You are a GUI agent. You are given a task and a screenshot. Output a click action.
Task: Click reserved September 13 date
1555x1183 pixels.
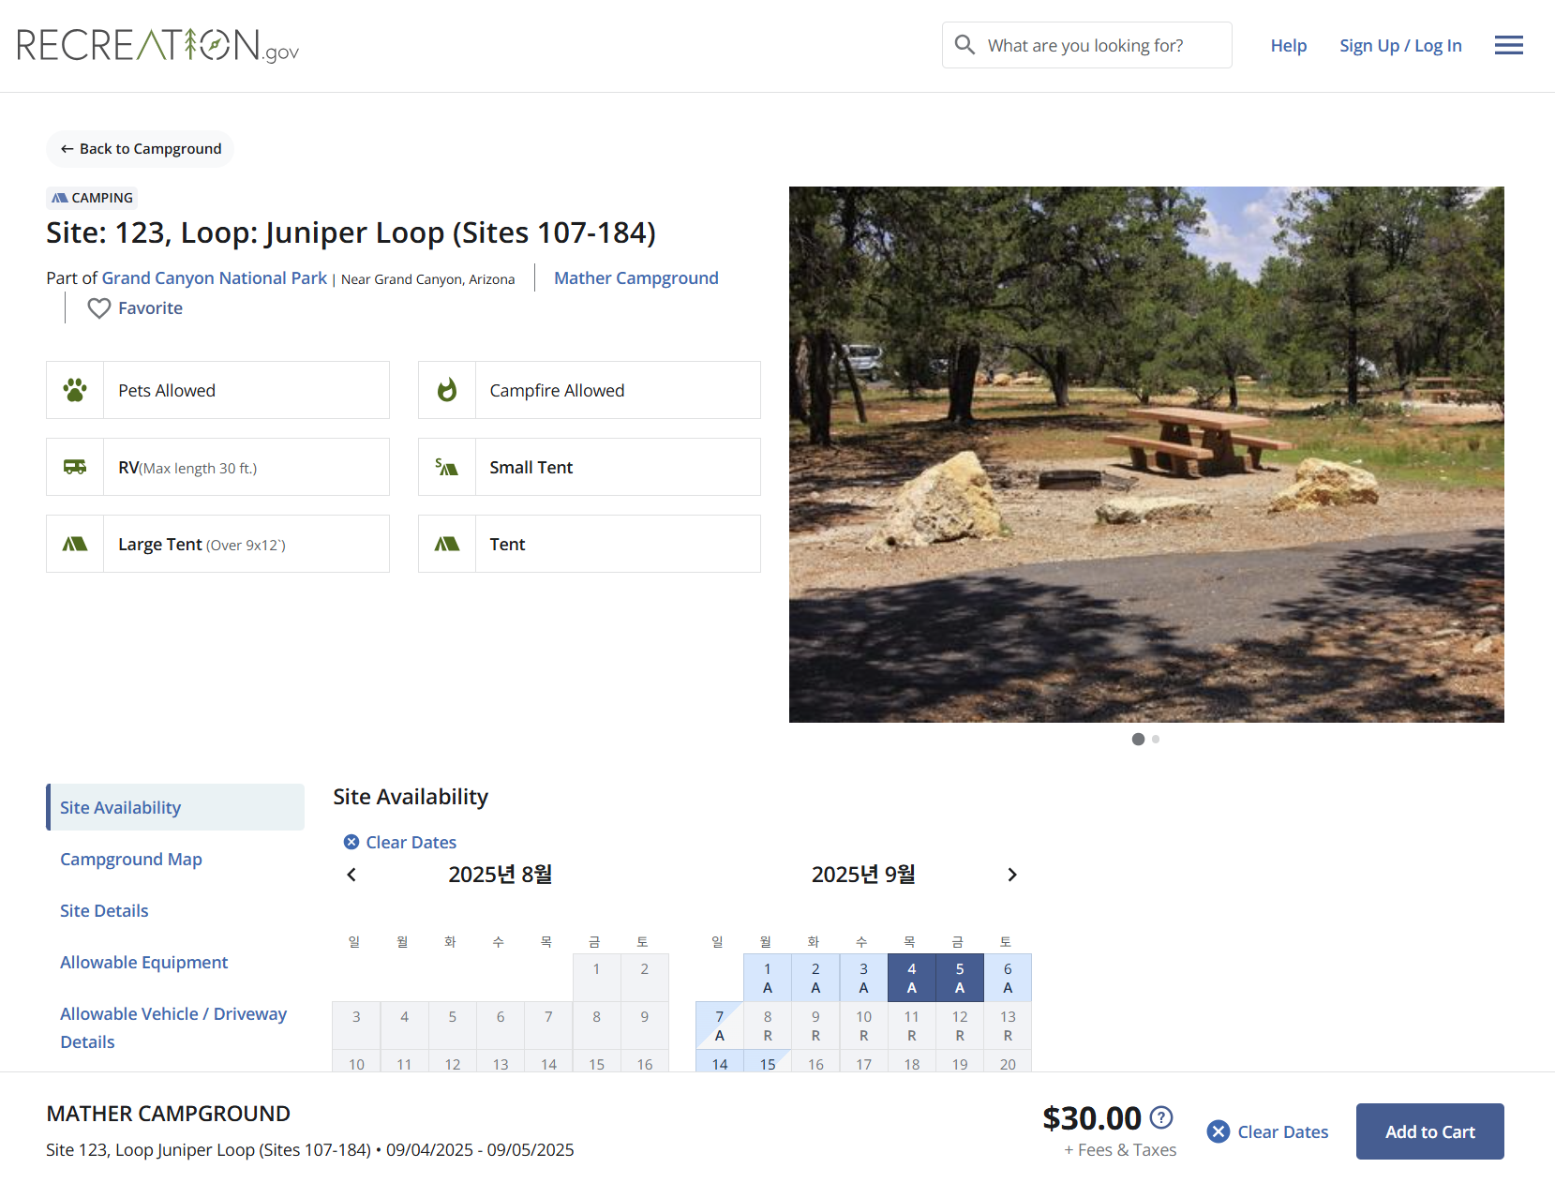pos(1008,1026)
